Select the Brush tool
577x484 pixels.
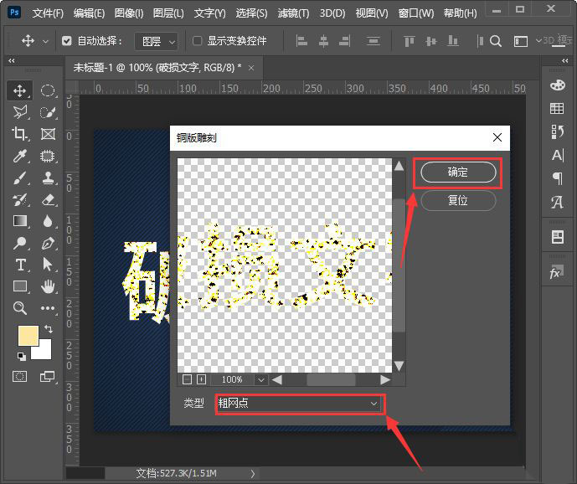pos(19,178)
